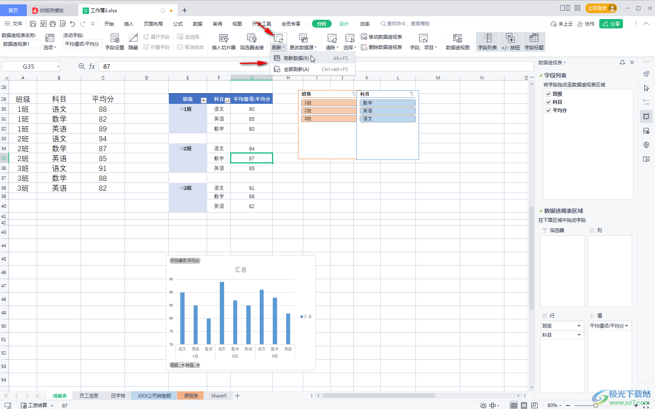Click the 隐藏 hide field icon
Viewport: 655px width, 409px height.
pos(133,41)
